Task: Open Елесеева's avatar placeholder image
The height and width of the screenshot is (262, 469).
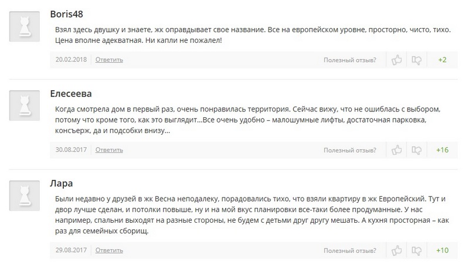Action: [x=25, y=106]
